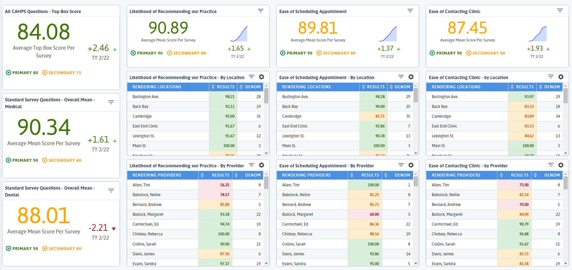Toggle PRIMARY 80 target on All CAHPS card
This screenshot has height=270, width=572.
tap(22, 73)
